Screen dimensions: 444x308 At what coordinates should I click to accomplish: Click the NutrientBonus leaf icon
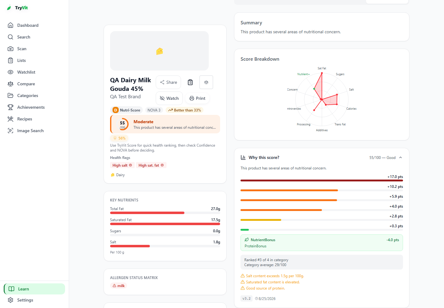coord(247,240)
